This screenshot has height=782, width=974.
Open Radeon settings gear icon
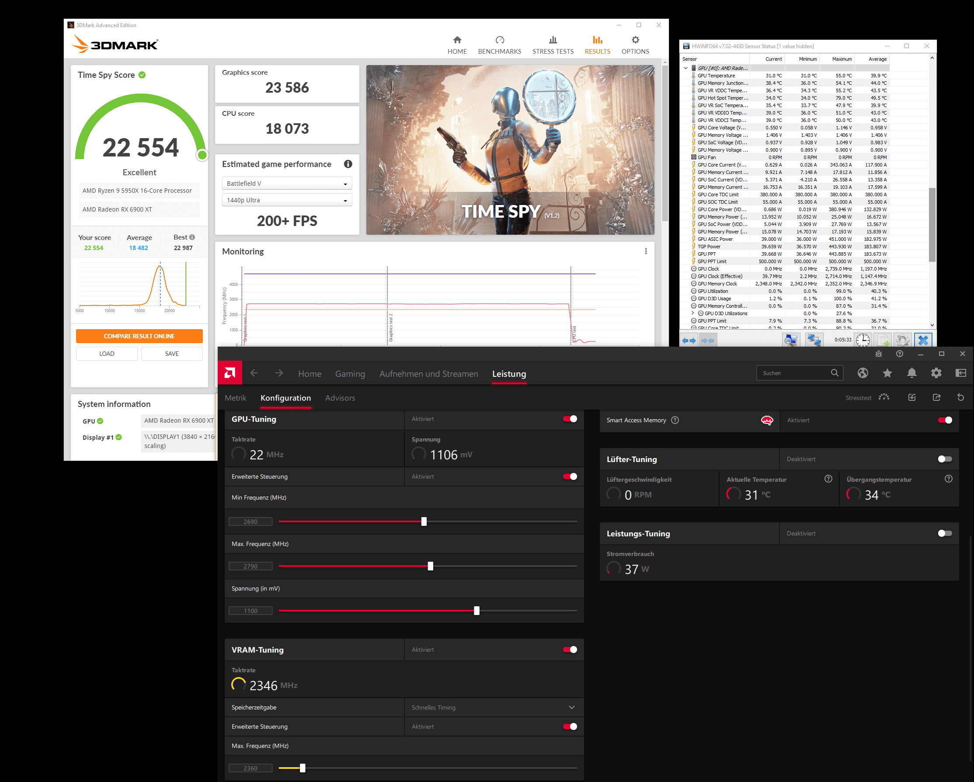(x=936, y=373)
